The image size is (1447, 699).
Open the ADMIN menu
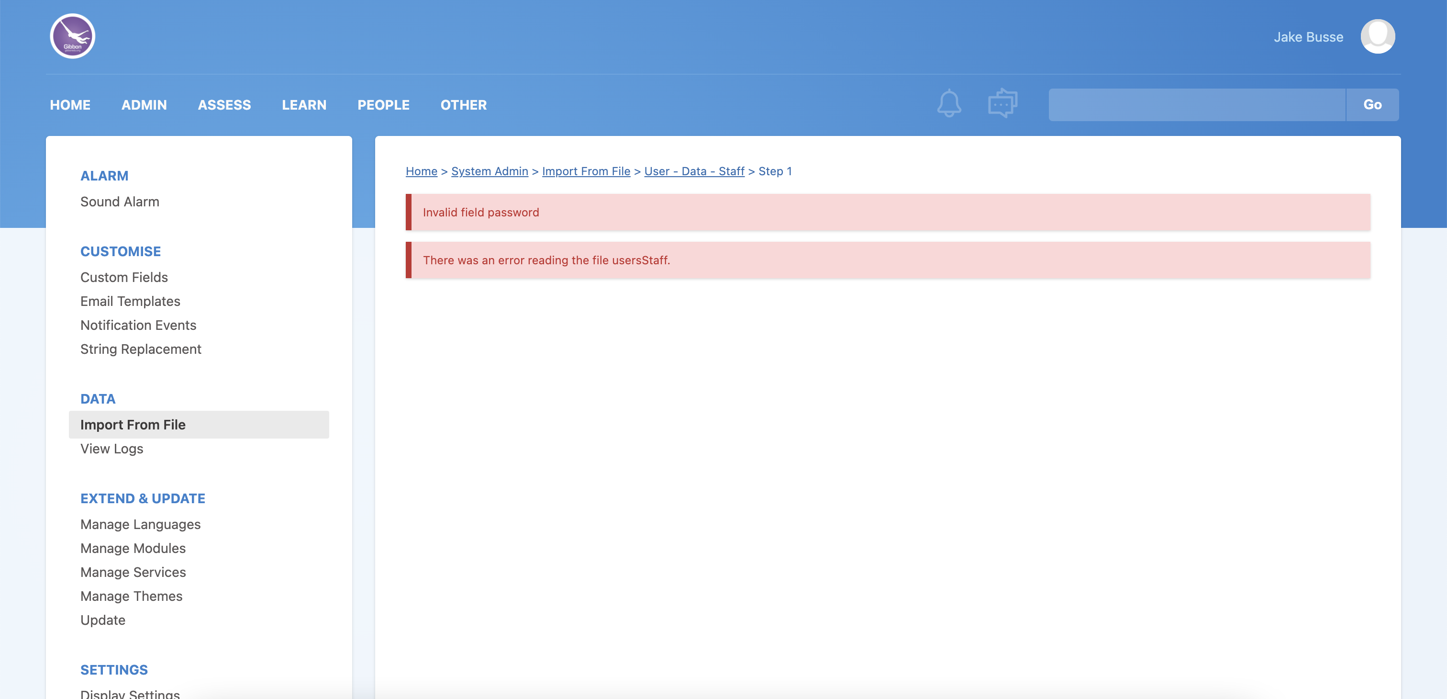coord(144,104)
